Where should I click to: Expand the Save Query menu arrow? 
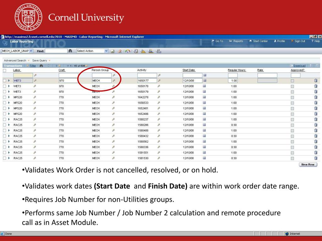coord(49,61)
